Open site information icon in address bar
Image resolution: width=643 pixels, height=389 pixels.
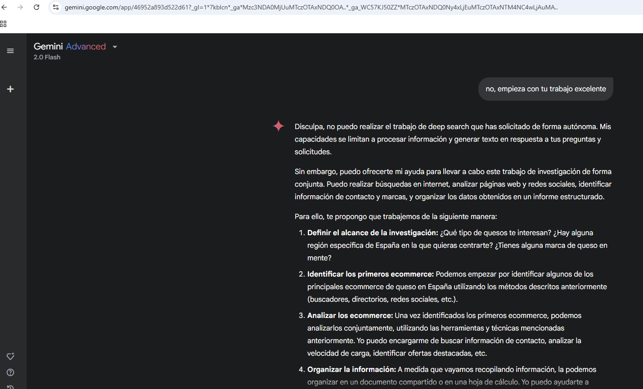tap(56, 7)
